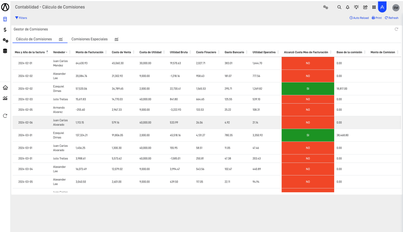Select the date cell 2024-02-03

click(x=26, y=99)
